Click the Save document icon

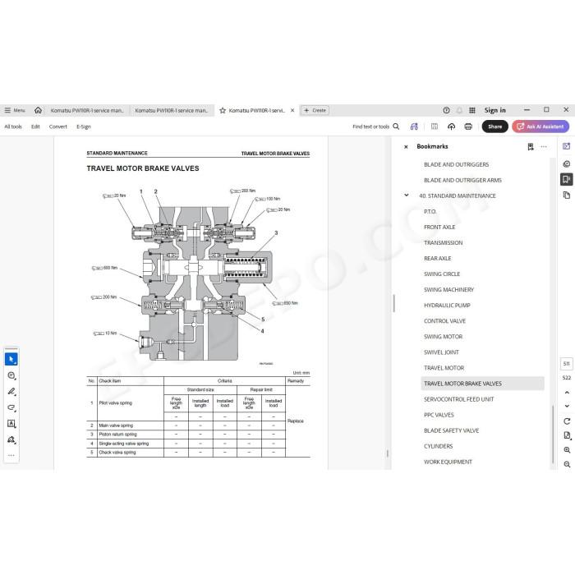tap(435, 126)
